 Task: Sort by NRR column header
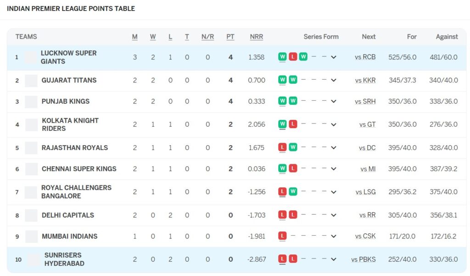257,37
